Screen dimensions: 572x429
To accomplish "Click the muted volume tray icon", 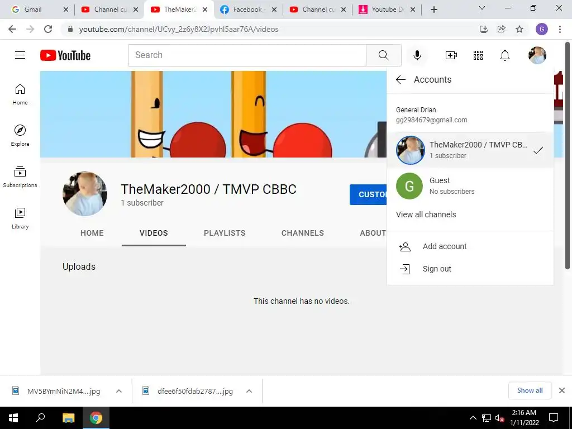I will coord(499,418).
